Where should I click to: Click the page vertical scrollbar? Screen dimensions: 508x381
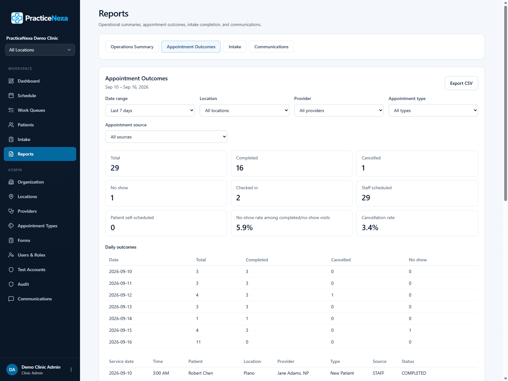click(x=505, y=103)
